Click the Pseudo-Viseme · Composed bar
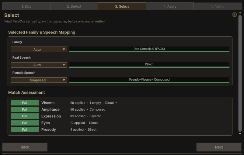 click(149, 80)
